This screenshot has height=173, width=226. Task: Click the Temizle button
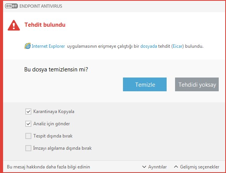tap(145, 84)
